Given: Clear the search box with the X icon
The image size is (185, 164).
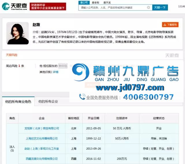Looking at the screenshot, I should click(x=148, y=7).
